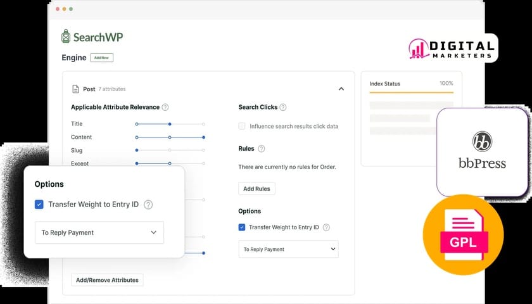Collapse the Post section using the chevron
Viewport: 532px width, 304px height.
coord(341,89)
